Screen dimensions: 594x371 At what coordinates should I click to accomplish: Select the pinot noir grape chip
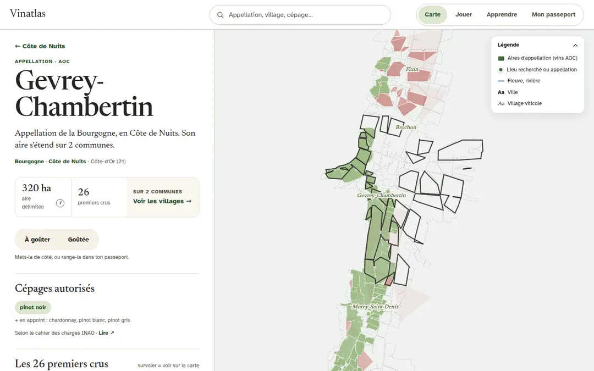click(33, 307)
